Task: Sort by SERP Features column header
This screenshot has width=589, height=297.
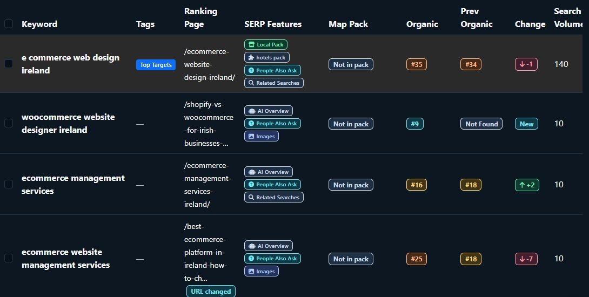Action: [273, 24]
